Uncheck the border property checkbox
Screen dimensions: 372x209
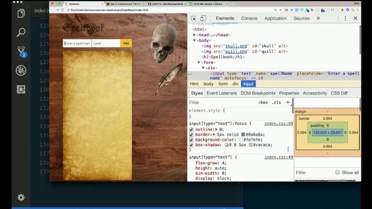pyautogui.click(x=191, y=135)
